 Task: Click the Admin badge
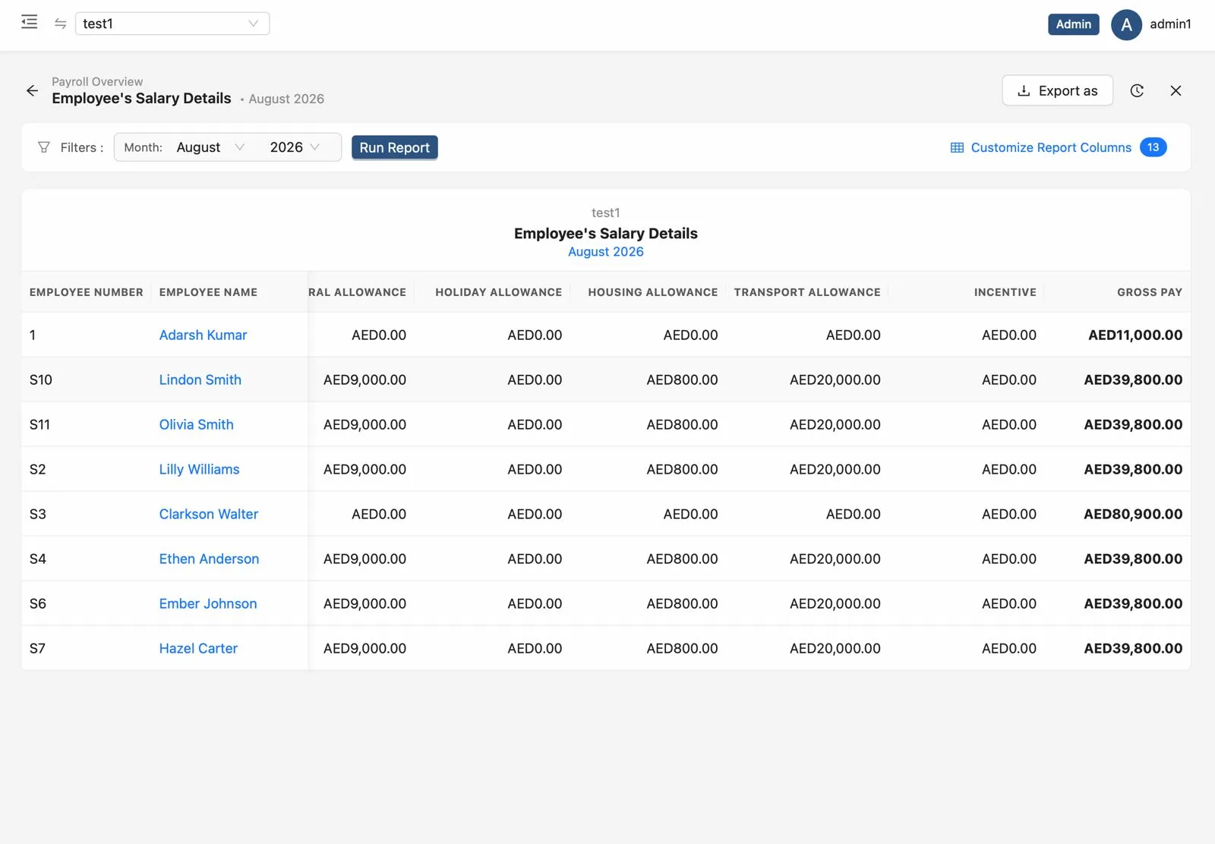click(1073, 24)
